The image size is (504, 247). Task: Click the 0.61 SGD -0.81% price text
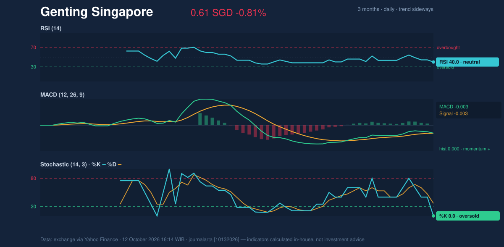tap(228, 13)
